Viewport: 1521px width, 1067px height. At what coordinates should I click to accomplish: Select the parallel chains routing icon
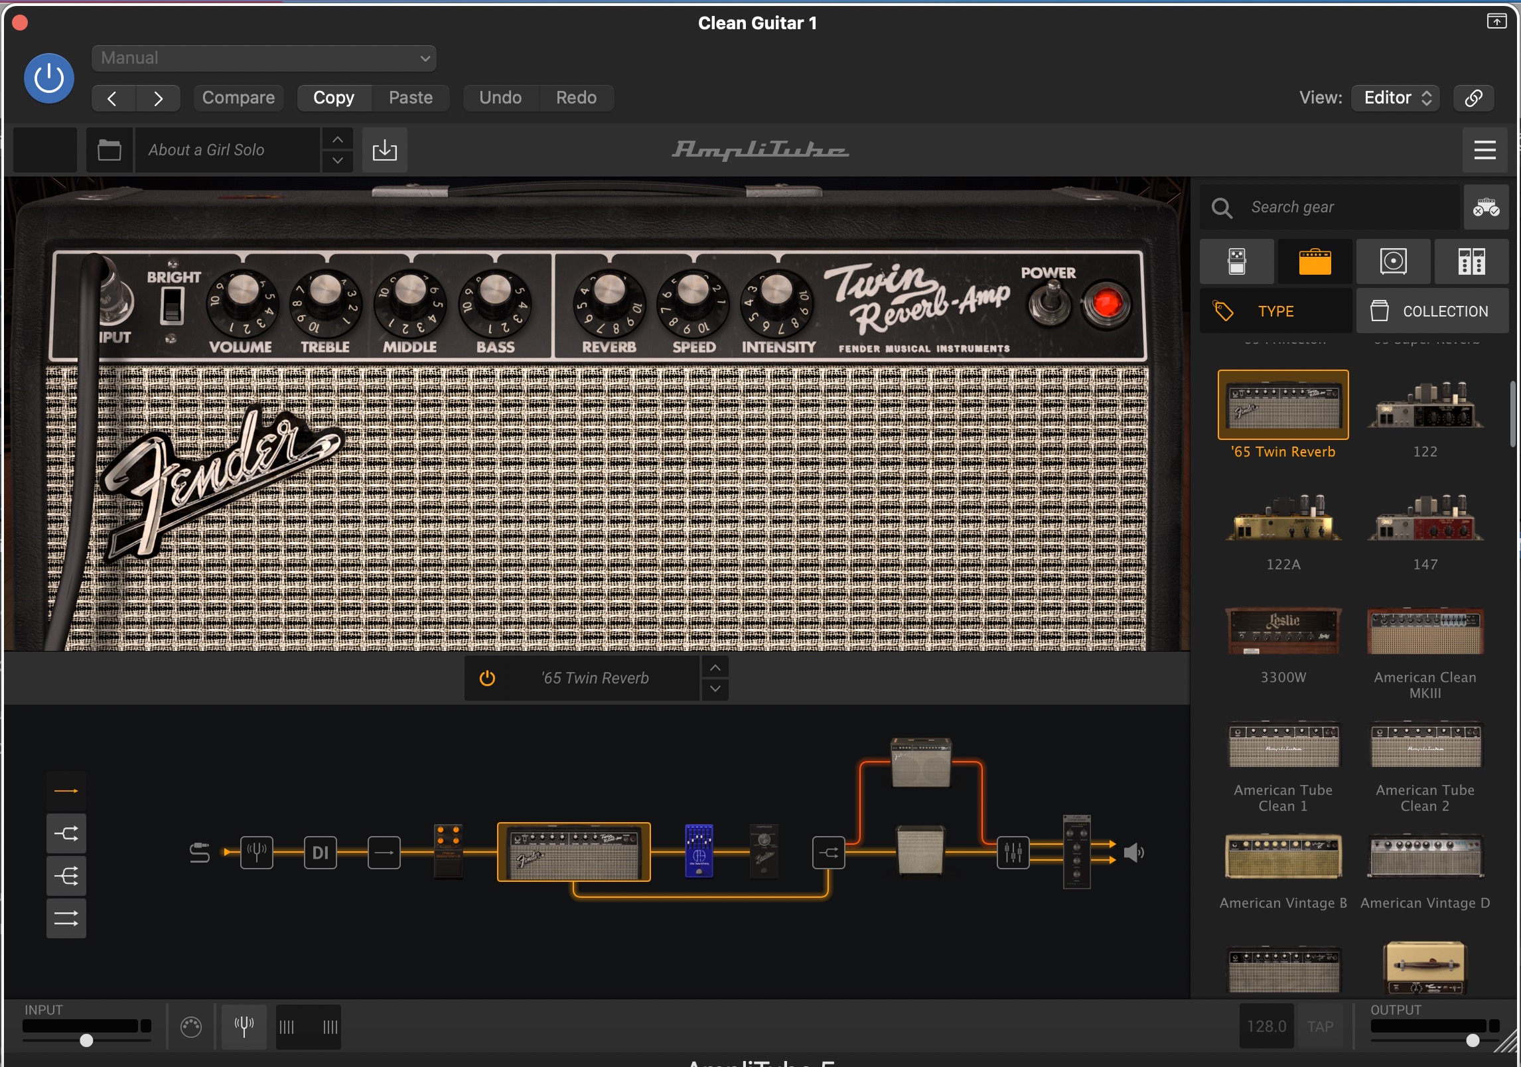point(66,918)
